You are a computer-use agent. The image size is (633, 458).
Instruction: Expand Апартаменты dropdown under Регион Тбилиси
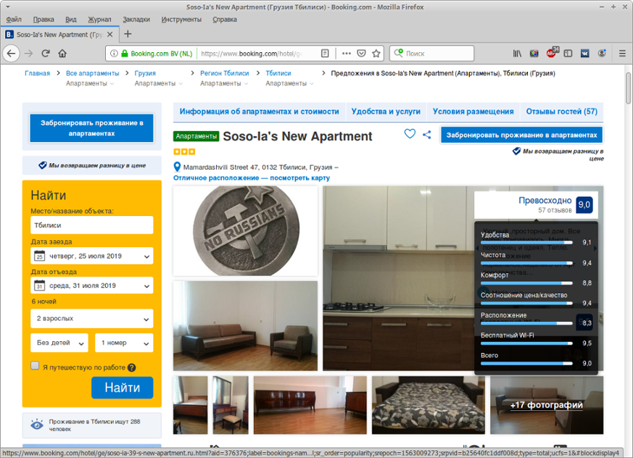point(224,83)
